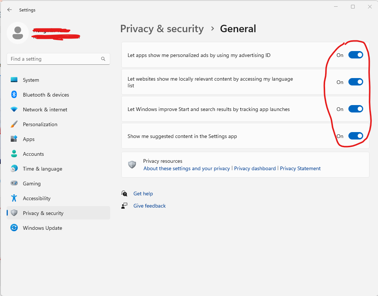Image resolution: width=378 pixels, height=296 pixels.
Task: Open Time & language settings
Action: click(x=58, y=168)
